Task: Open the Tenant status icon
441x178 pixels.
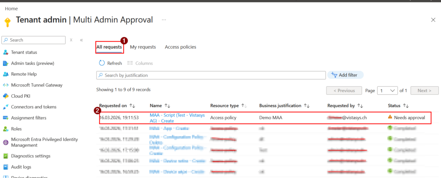Action: [x=6, y=52]
